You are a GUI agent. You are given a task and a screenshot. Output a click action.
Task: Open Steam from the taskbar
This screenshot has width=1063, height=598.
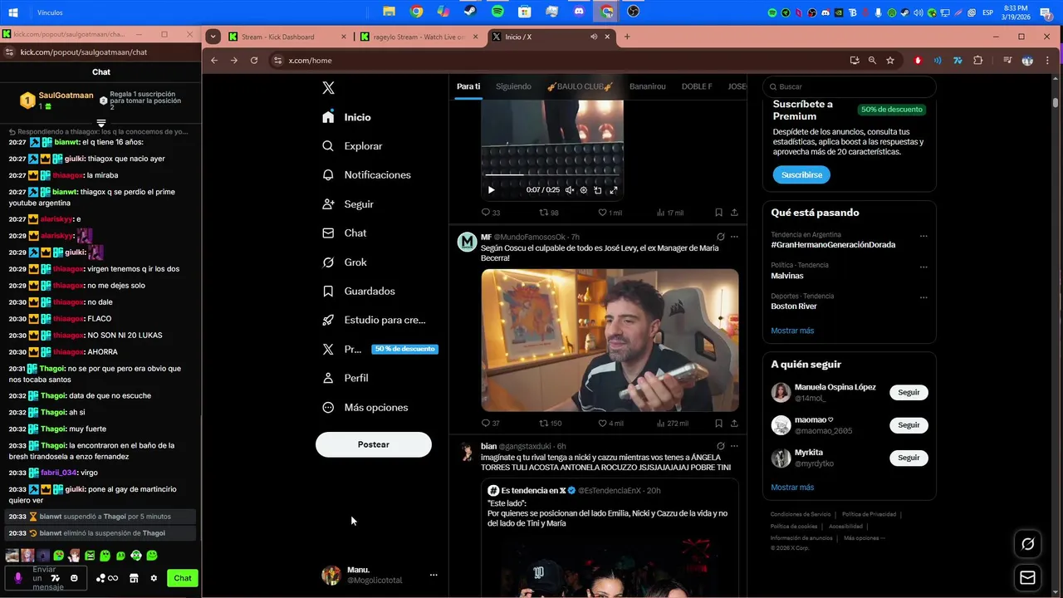tap(470, 12)
